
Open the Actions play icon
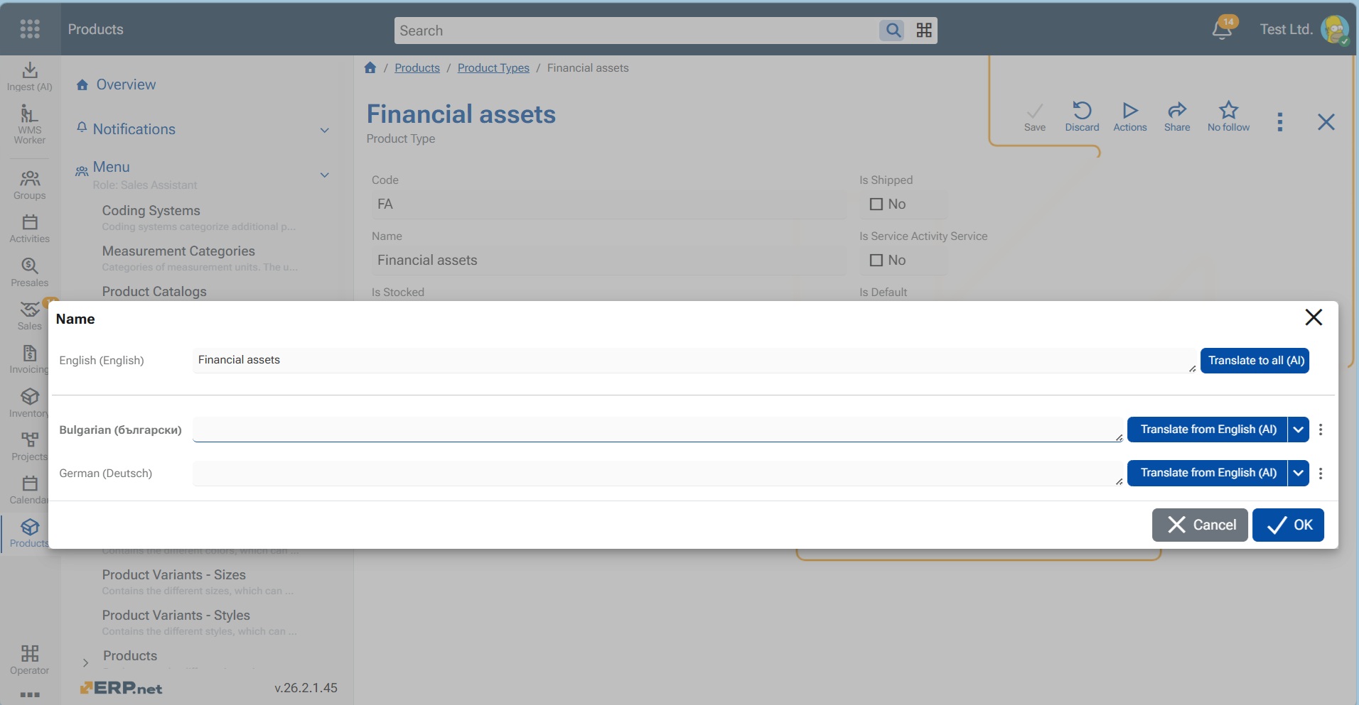click(x=1129, y=111)
